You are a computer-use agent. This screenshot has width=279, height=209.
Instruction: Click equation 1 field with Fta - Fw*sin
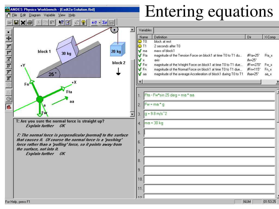[x=210, y=95]
